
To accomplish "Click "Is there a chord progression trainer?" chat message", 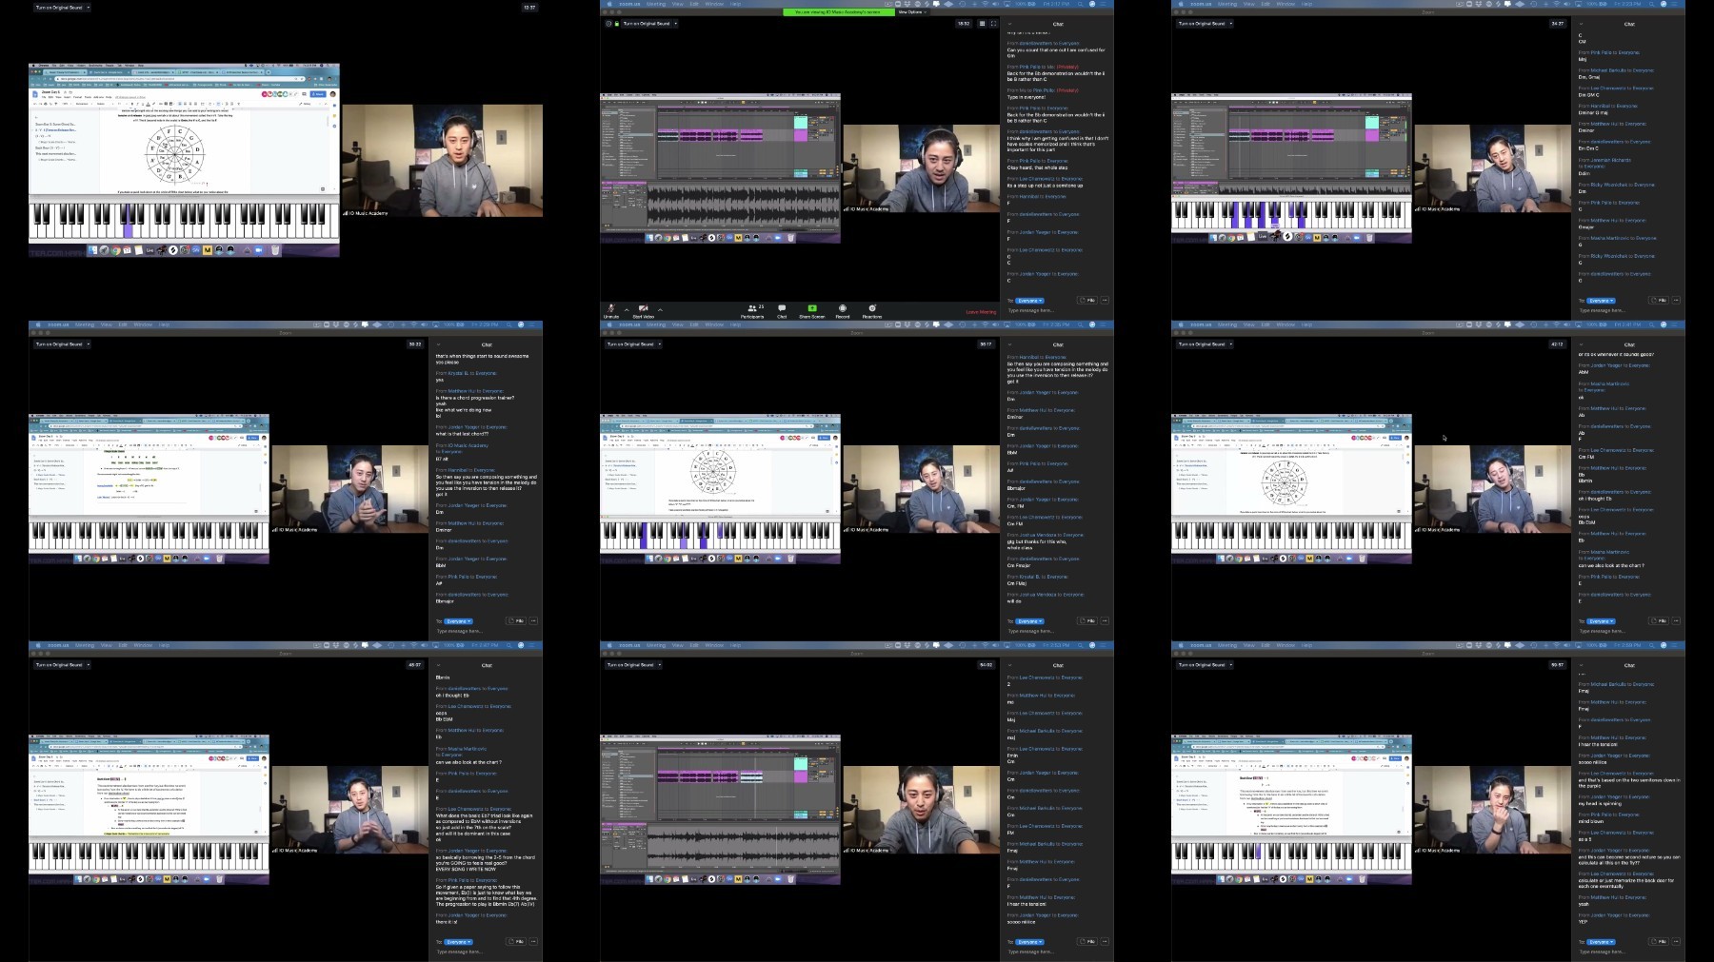I will (x=475, y=398).
